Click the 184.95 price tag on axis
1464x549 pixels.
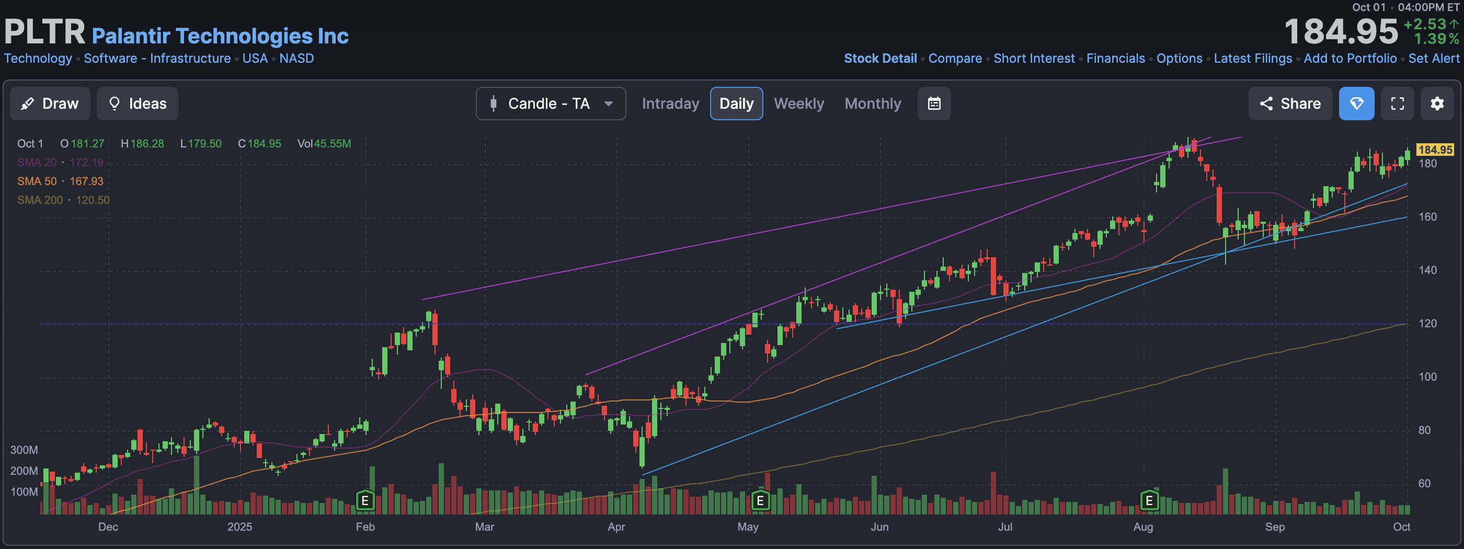[x=1434, y=150]
